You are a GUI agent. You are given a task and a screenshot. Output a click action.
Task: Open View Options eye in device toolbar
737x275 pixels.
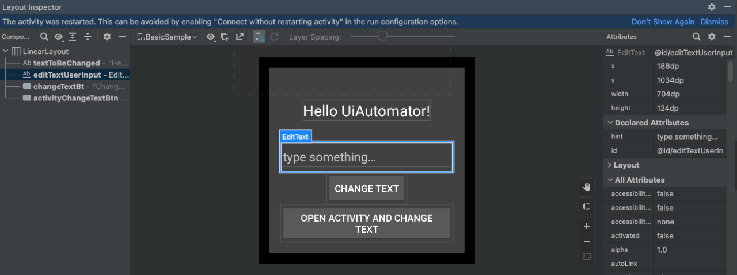click(211, 37)
